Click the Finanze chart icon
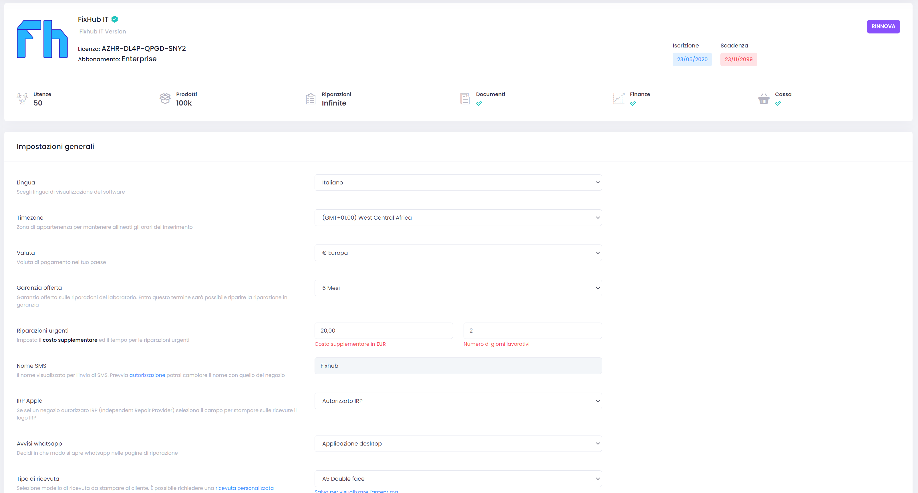This screenshot has width=918, height=493. click(x=619, y=99)
